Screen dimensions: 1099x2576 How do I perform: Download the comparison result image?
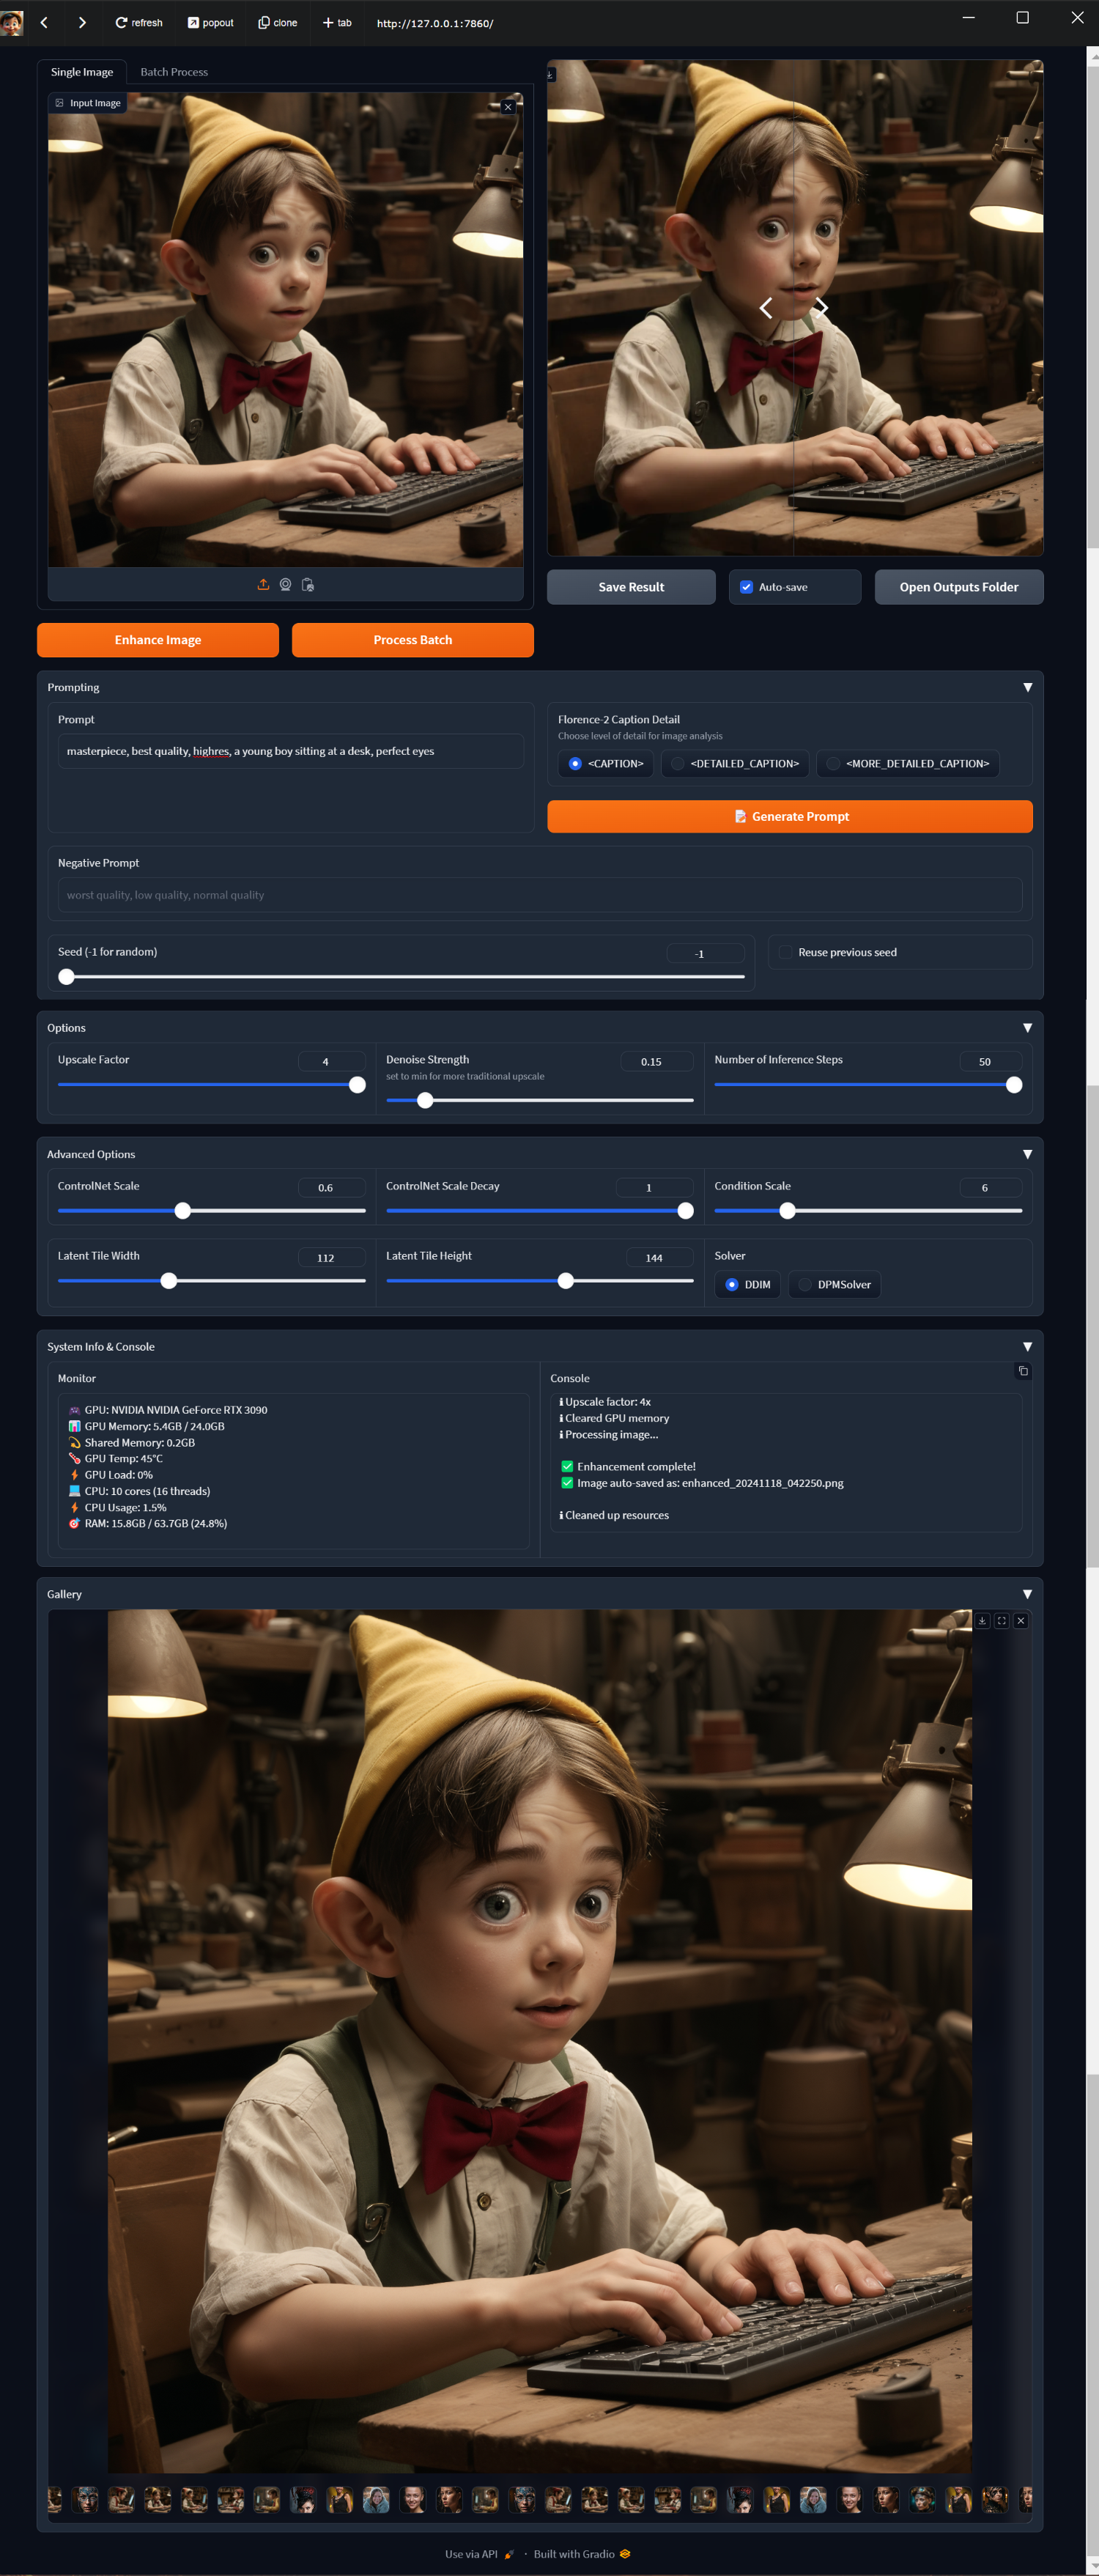pos(551,74)
